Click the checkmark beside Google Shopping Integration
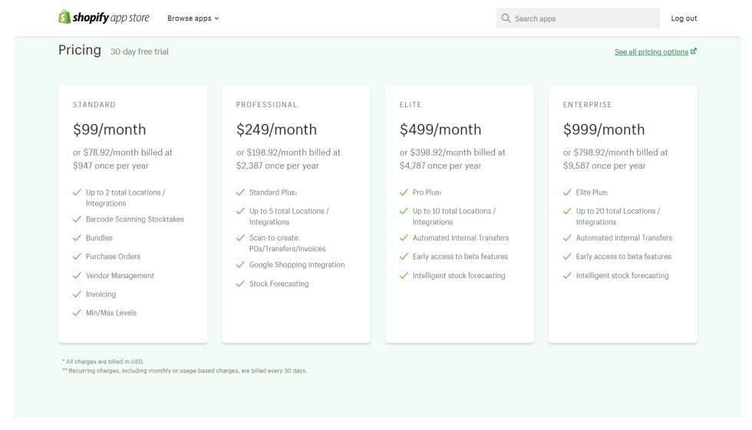 [240, 264]
